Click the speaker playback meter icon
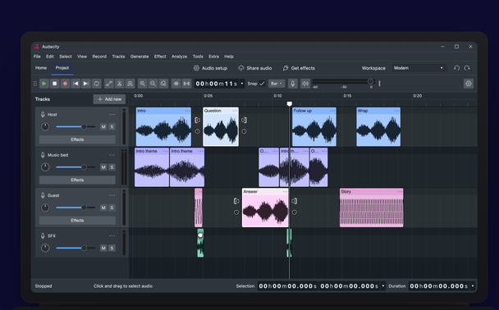 click(x=305, y=84)
